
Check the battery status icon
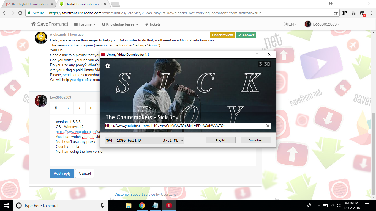click(326, 206)
